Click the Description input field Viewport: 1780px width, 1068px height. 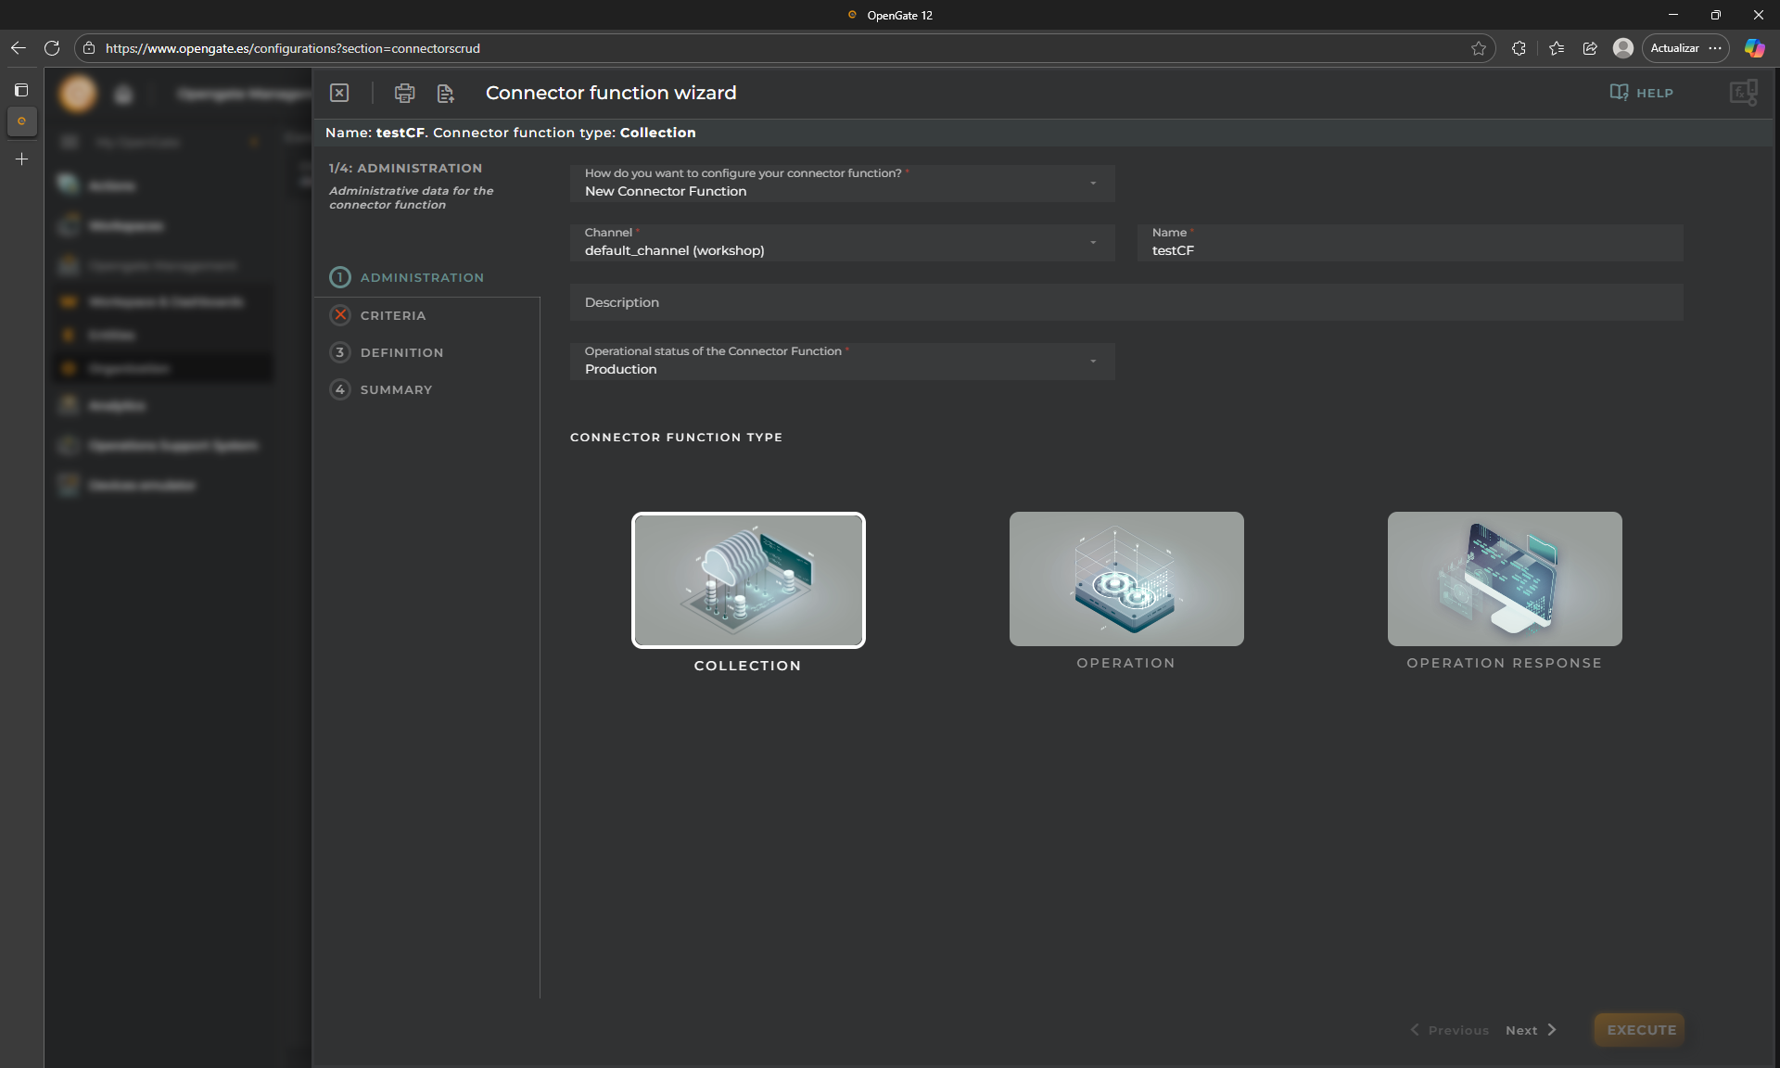[1125, 303]
